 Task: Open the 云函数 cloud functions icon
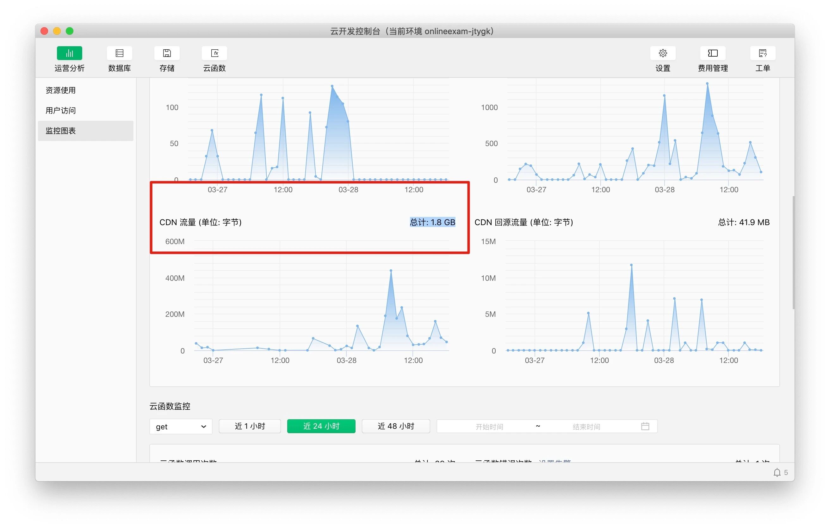click(214, 53)
